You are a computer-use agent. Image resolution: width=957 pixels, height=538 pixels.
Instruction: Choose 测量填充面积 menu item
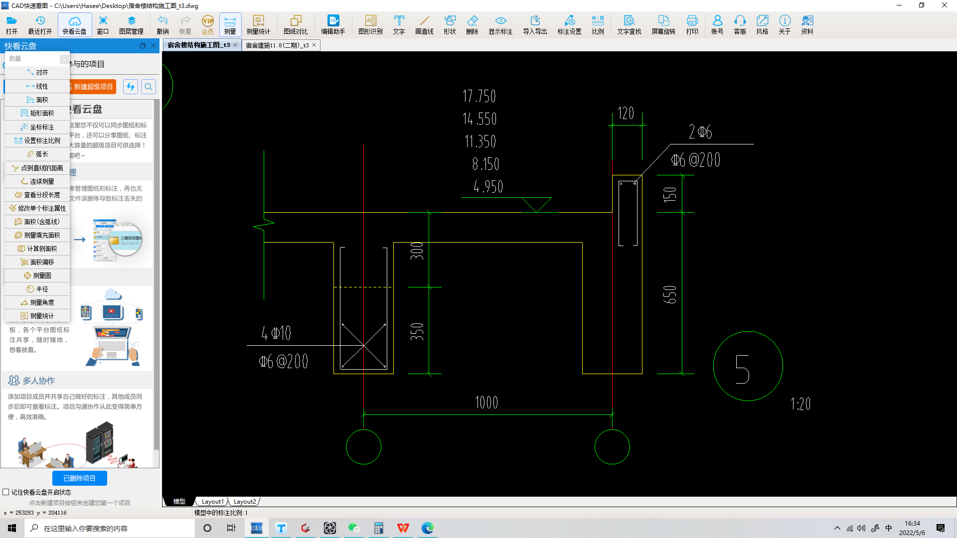pos(37,235)
